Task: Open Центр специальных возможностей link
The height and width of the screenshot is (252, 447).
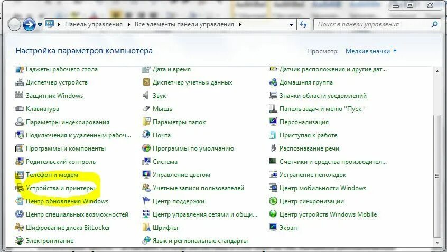Action: [x=77, y=214]
